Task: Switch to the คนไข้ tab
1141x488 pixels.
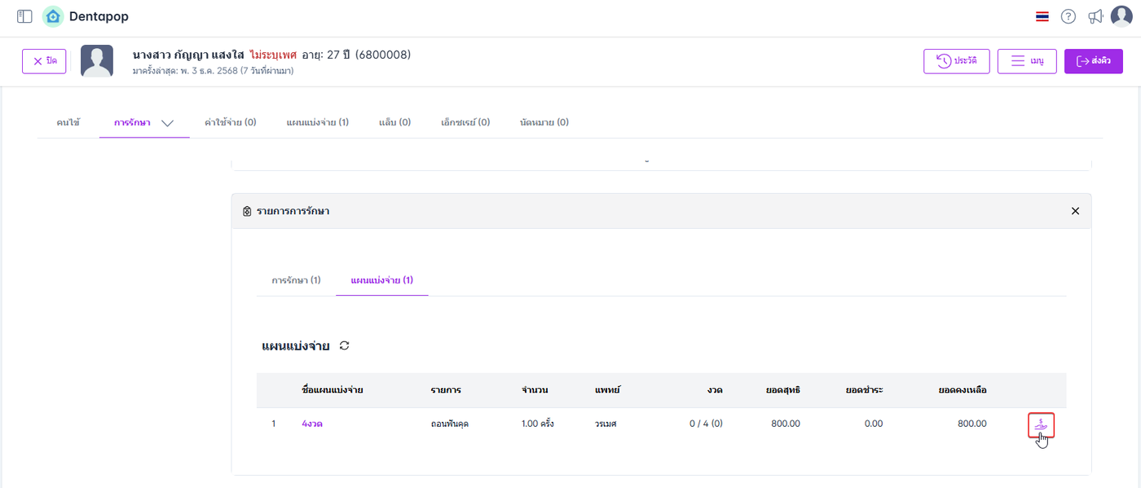Action: point(68,122)
